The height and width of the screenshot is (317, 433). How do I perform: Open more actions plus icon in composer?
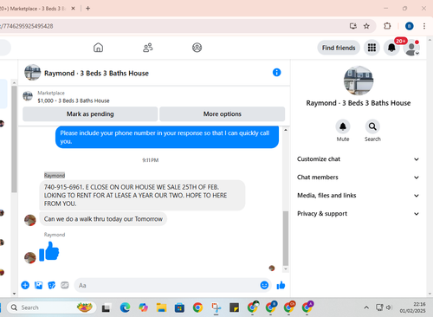point(25,285)
